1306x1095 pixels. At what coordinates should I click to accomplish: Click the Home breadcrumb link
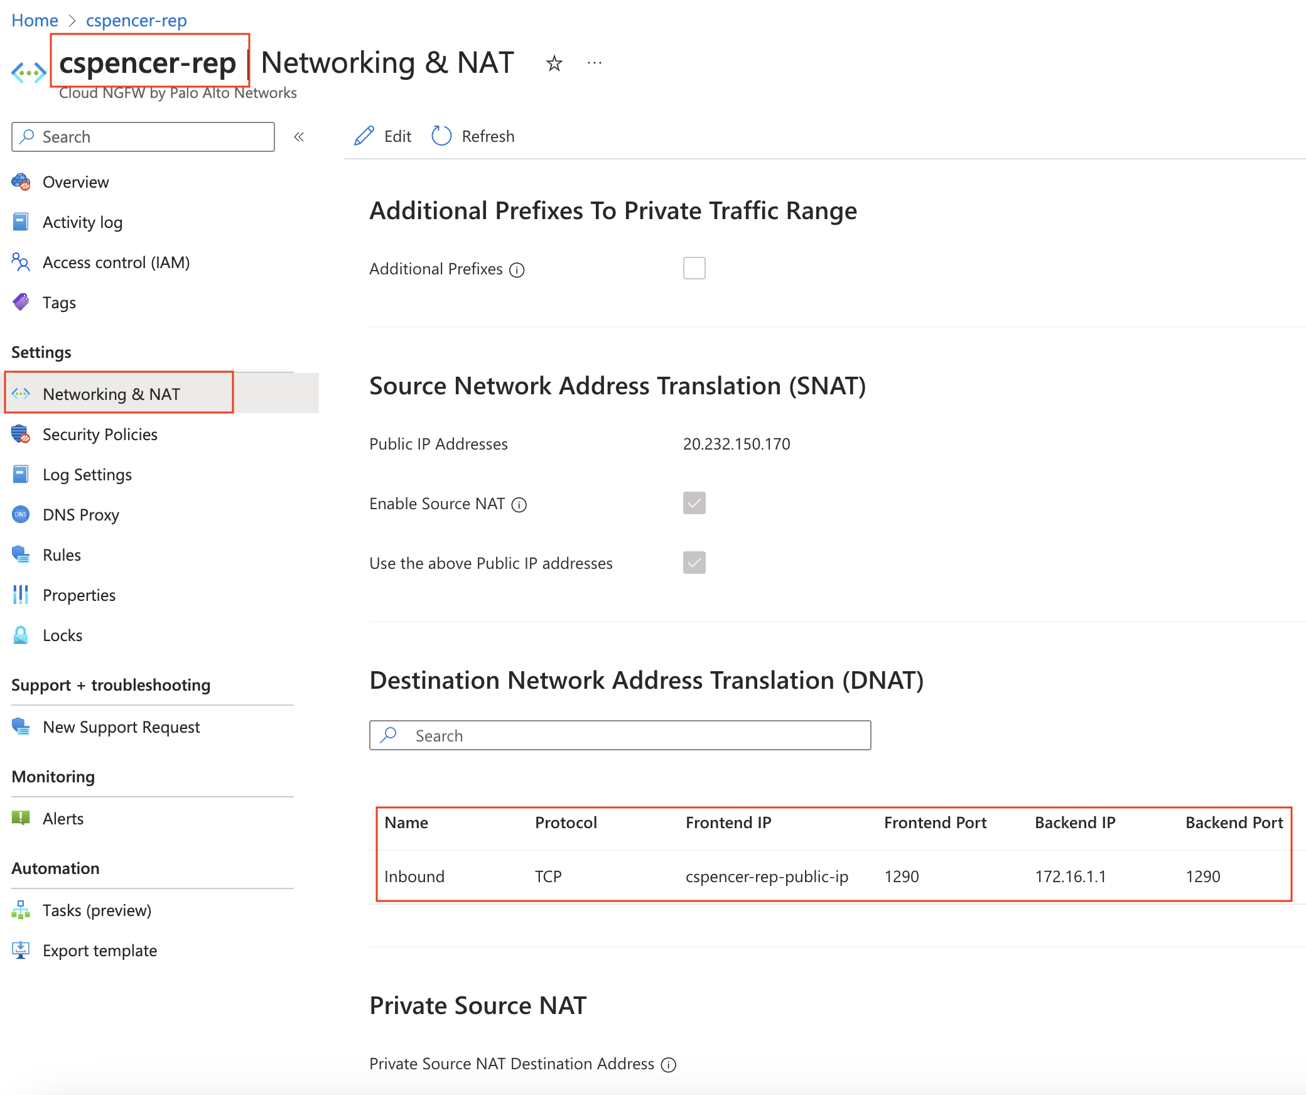tap(35, 20)
